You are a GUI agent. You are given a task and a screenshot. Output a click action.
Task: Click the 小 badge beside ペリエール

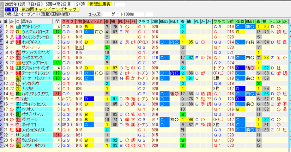18,120
